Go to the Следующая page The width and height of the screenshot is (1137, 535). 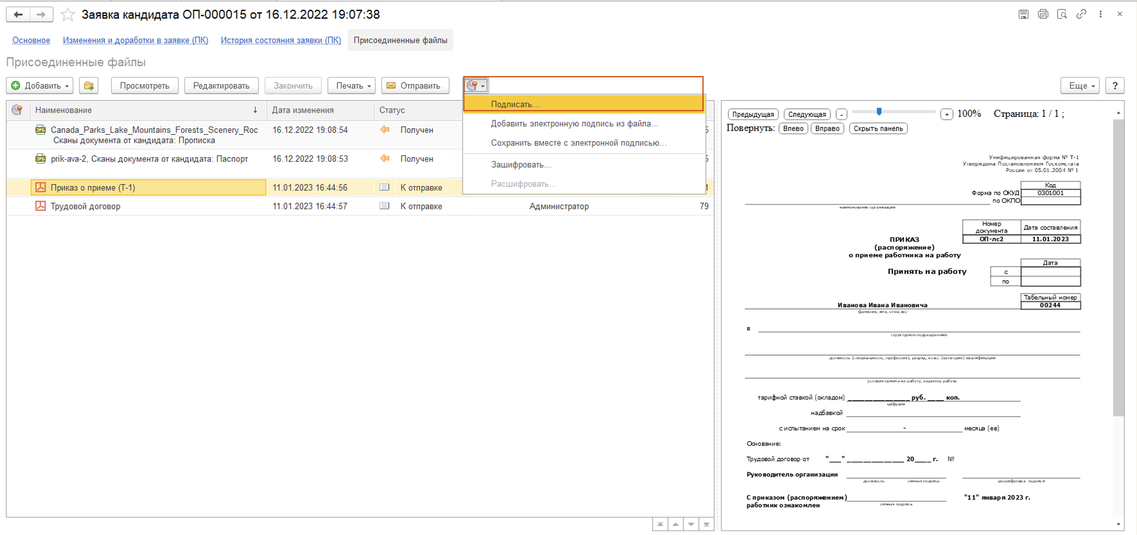pyautogui.click(x=807, y=115)
